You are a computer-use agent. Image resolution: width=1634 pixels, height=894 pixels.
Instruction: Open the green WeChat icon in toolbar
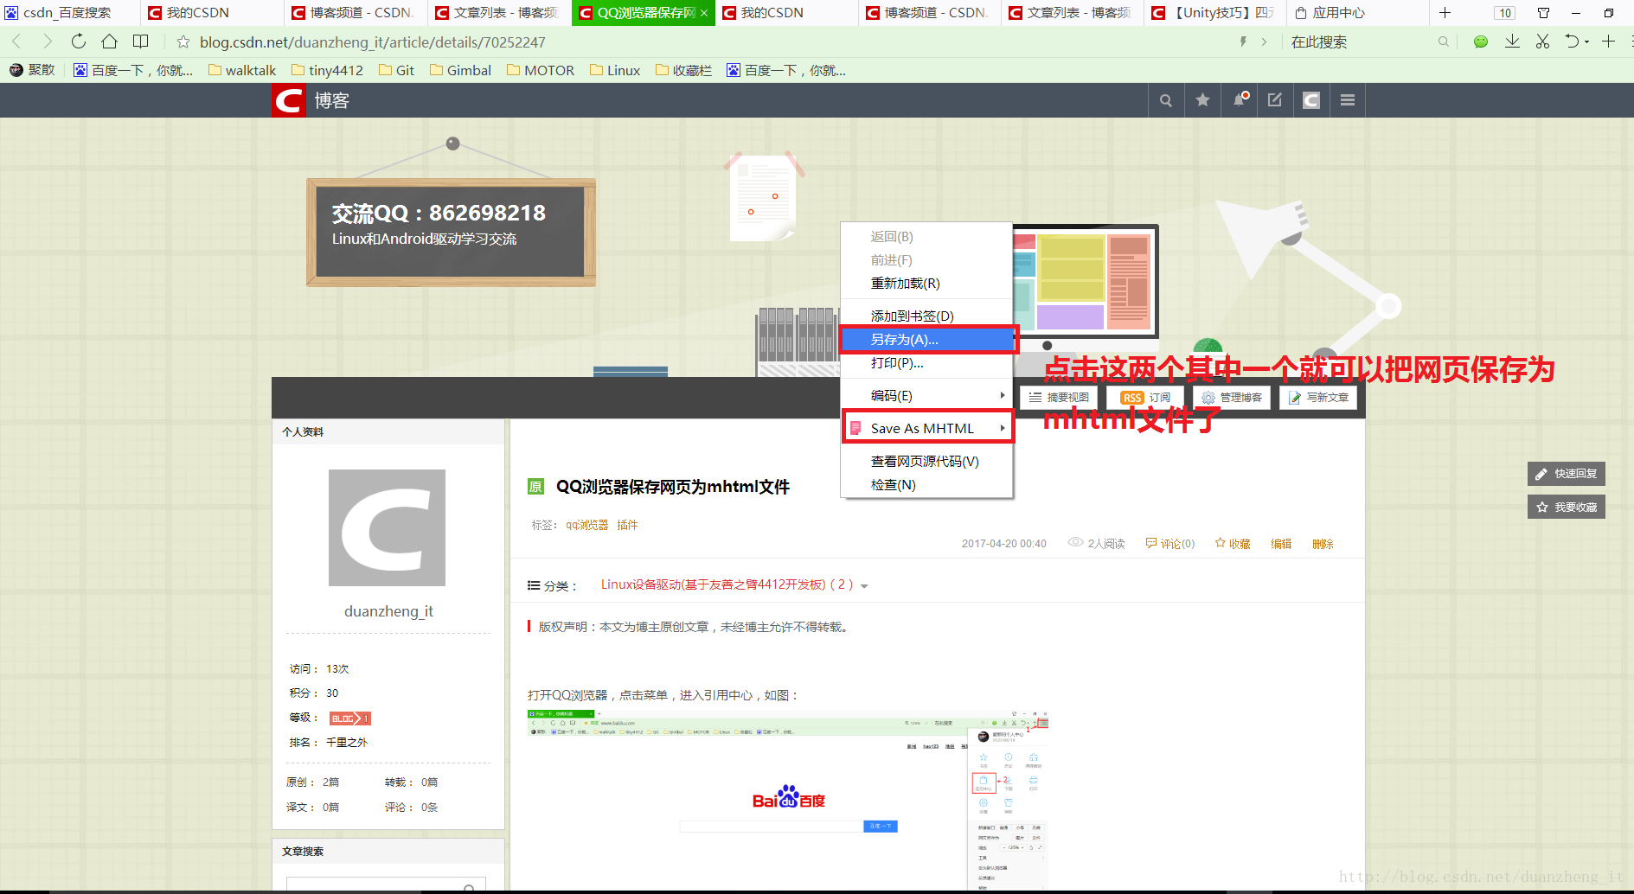point(1481,42)
